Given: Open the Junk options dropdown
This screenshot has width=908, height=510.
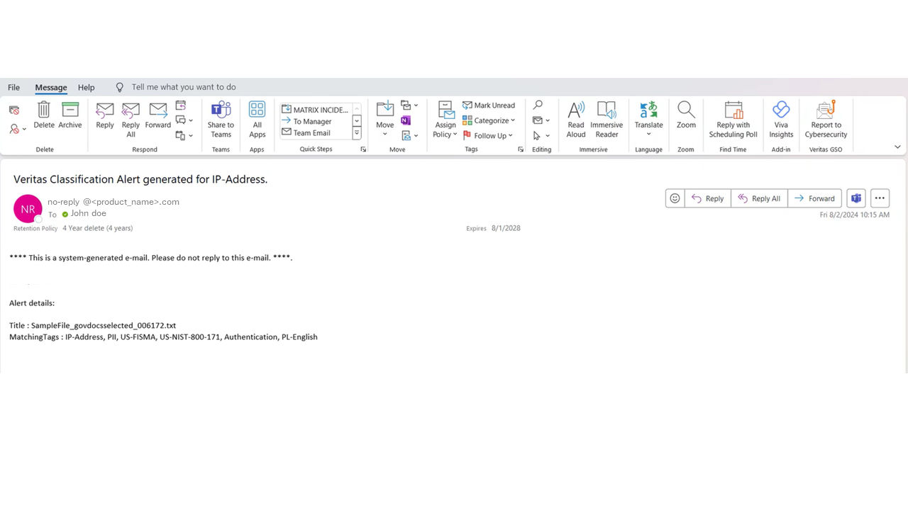Looking at the screenshot, I should [x=18, y=129].
